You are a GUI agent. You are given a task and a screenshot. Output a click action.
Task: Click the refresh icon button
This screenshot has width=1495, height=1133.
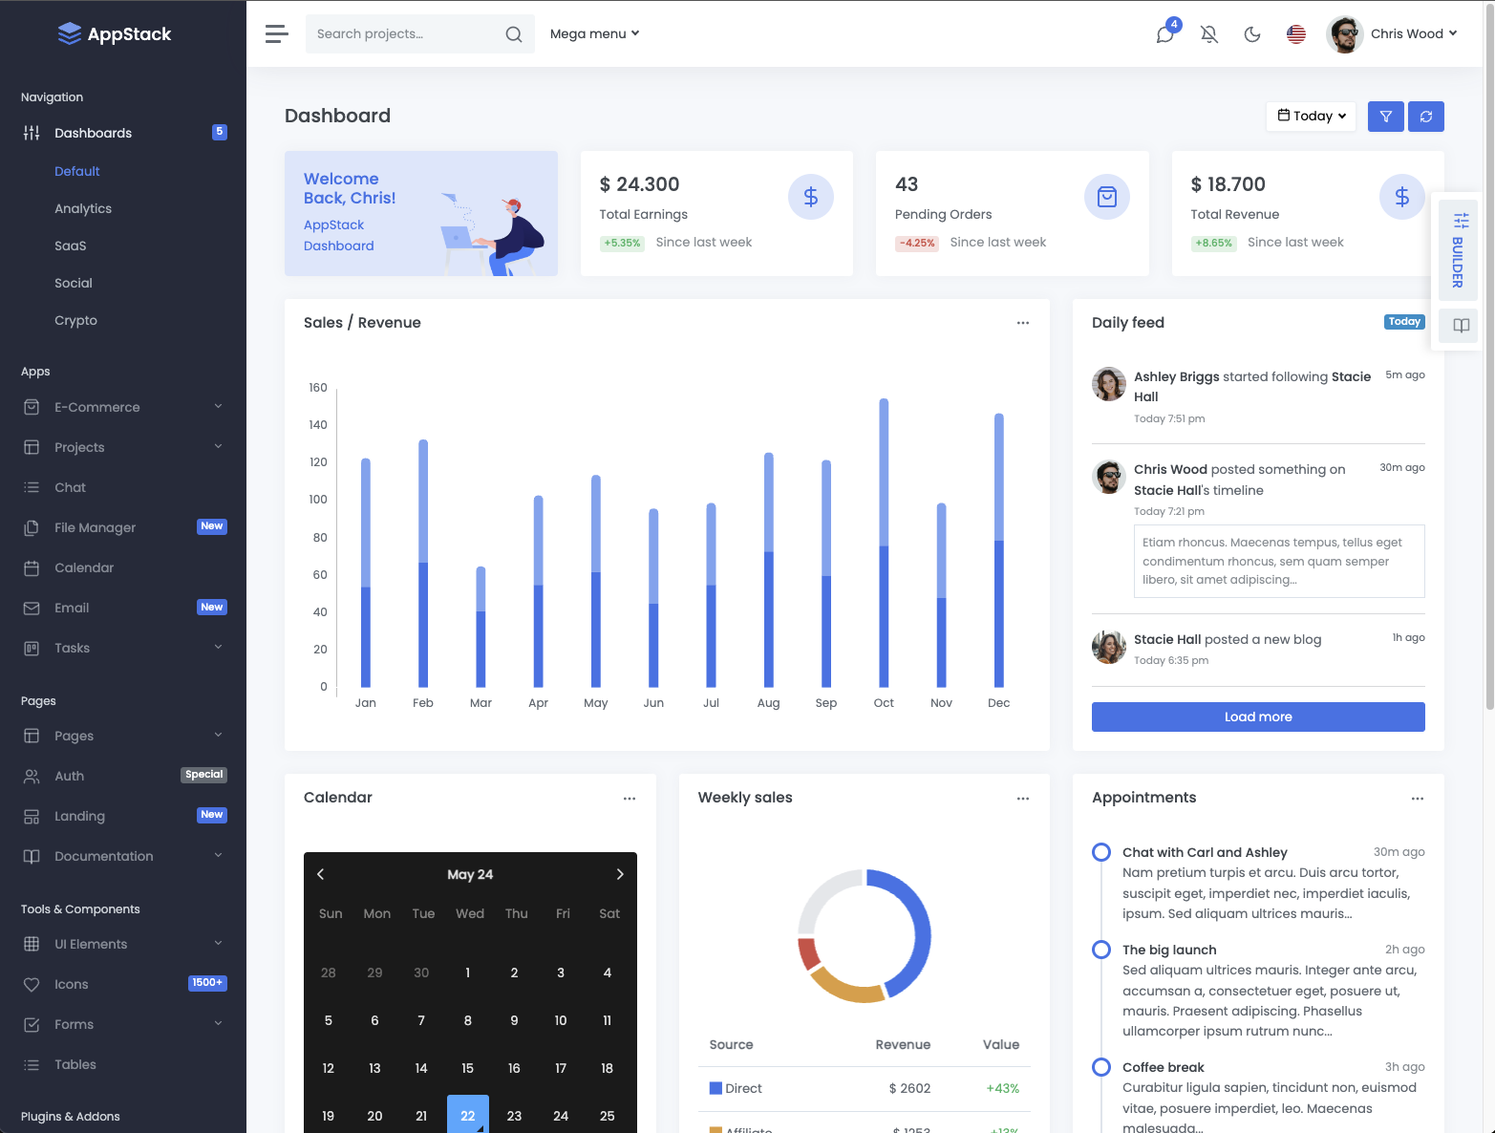pyautogui.click(x=1426, y=117)
